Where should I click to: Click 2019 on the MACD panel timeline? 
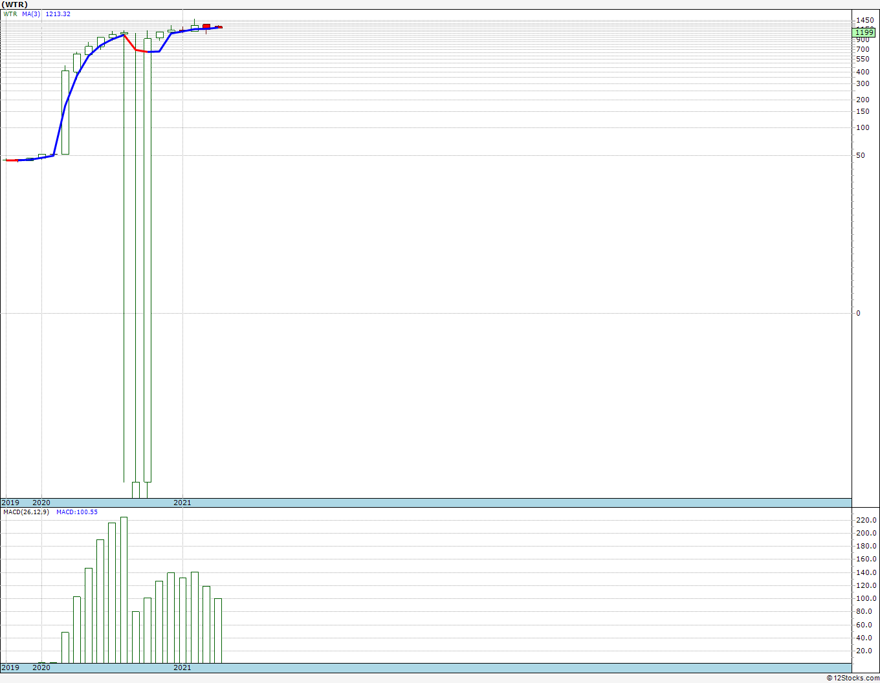(x=10, y=667)
